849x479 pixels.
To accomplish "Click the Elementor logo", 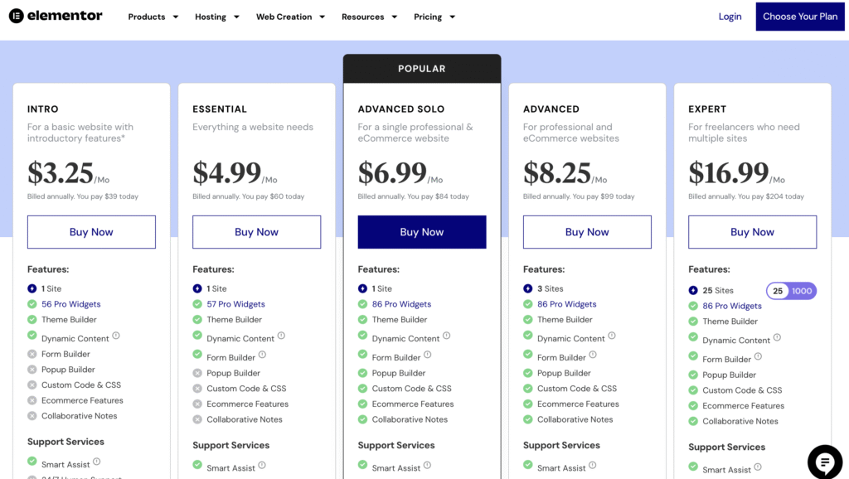I will coord(55,16).
